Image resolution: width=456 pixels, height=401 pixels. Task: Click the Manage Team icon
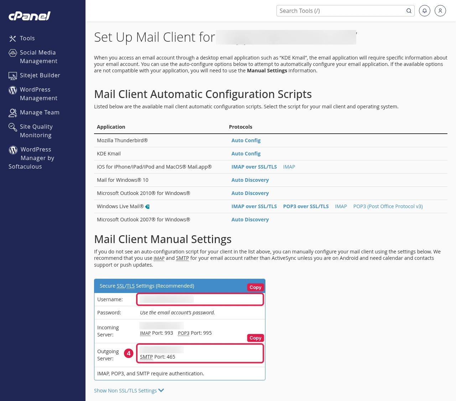point(13,113)
